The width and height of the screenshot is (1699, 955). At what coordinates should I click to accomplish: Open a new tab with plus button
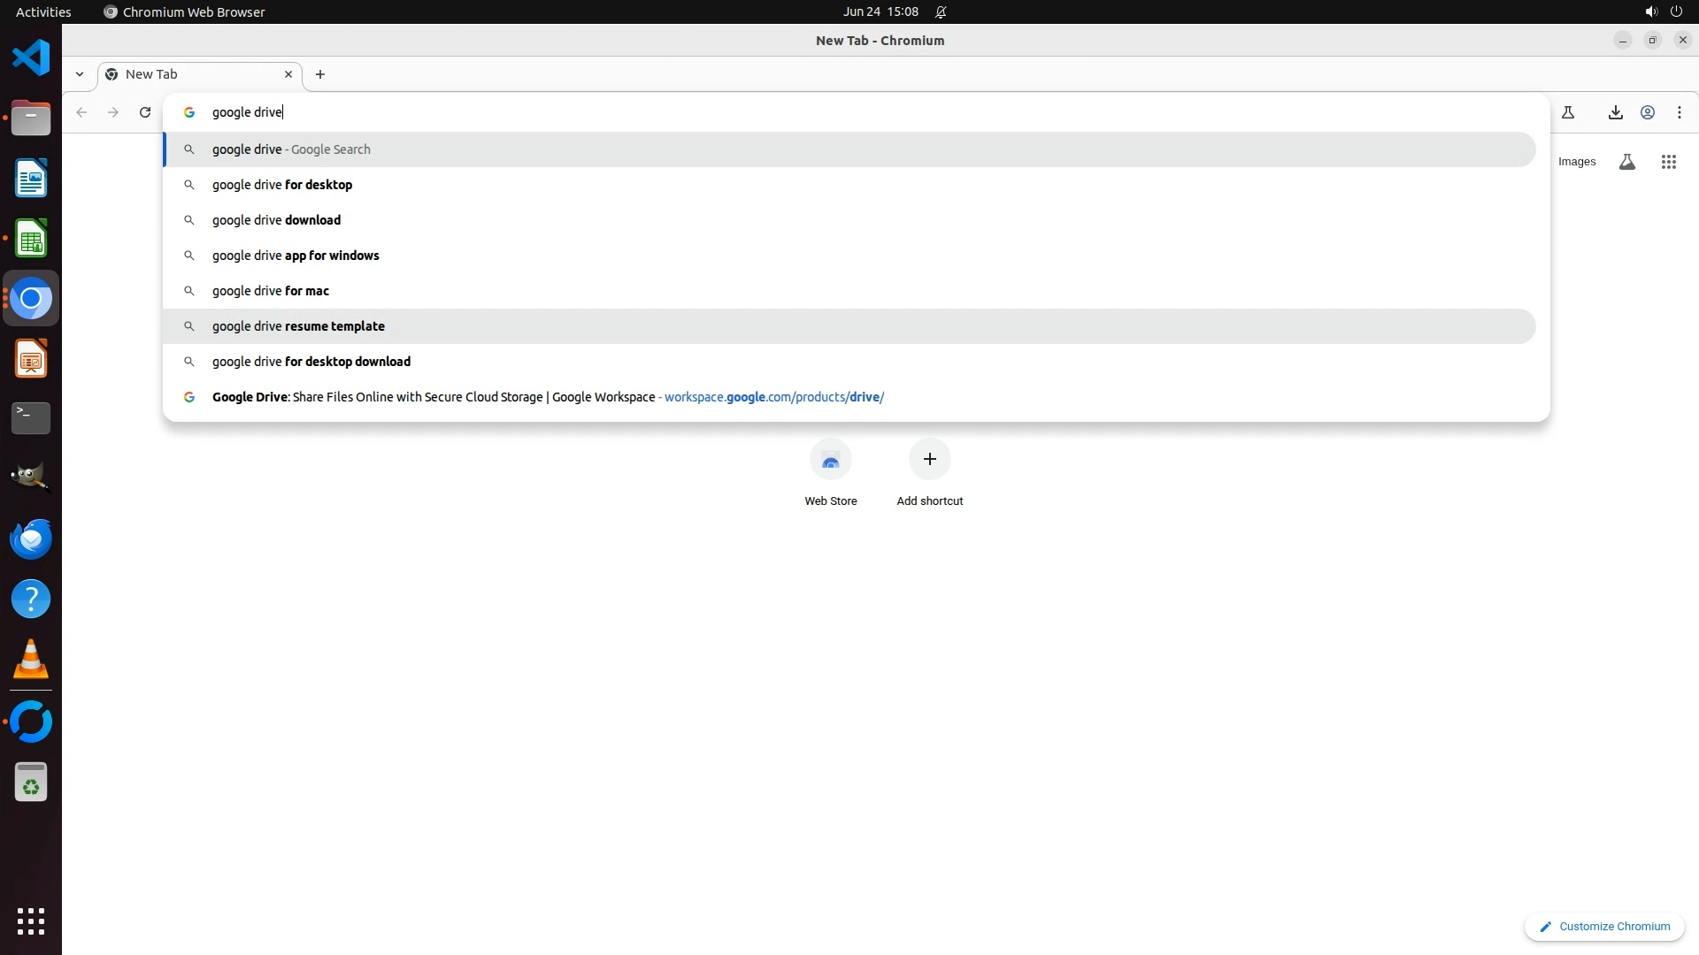(x=320, y=74)
